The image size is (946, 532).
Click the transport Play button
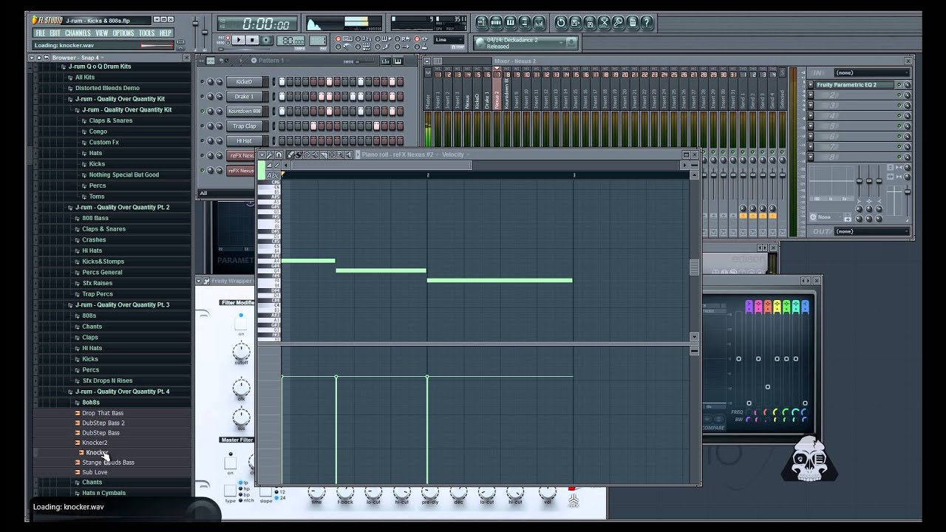click(239, 40)
